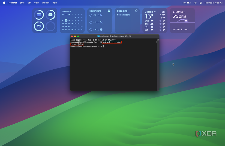The image size is (225, 146).
Task: Open the Shell menu
Action: (22, 3)
